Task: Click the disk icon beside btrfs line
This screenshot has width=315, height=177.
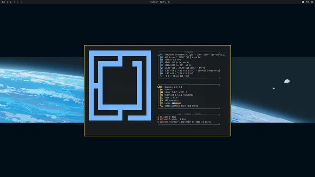Action: tap(162, 68)
